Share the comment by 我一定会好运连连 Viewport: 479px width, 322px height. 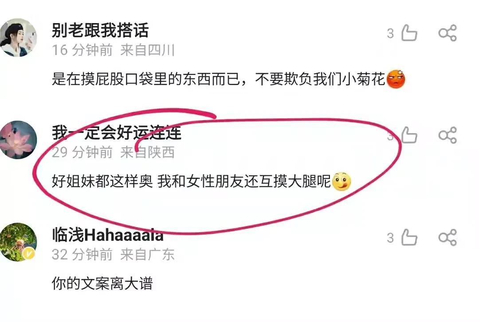coord(448,135)
